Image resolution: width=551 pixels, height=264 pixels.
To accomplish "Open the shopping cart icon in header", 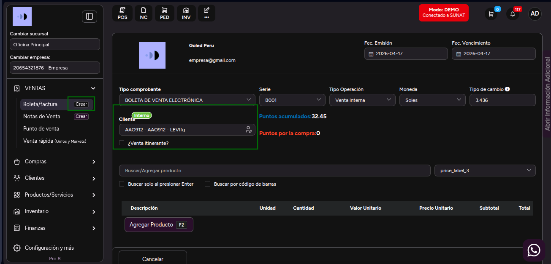I will pyautogui.click(x=491, y=13).
